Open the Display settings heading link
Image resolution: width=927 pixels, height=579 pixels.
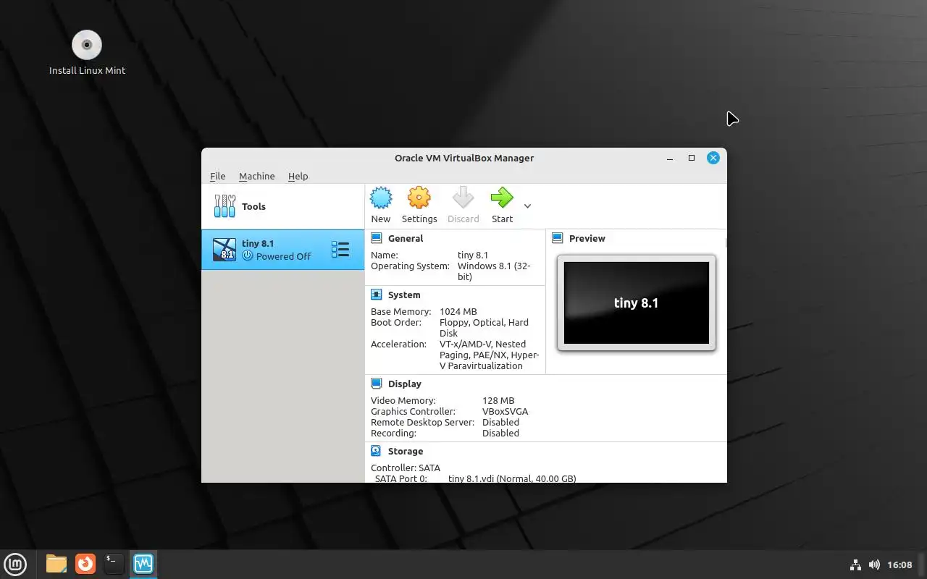tap(405, 384)
